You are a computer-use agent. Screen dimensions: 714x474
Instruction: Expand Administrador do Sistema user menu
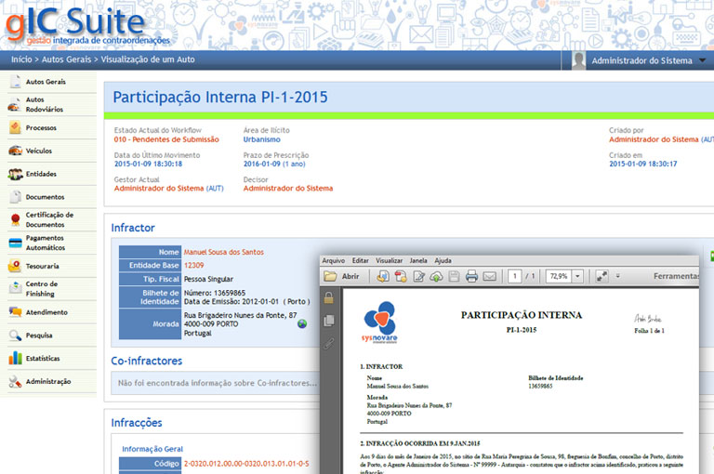(x=702, y=60)
